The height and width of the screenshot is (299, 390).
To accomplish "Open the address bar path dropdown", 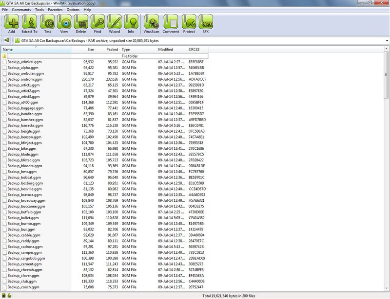I will (x=387, y=40).
